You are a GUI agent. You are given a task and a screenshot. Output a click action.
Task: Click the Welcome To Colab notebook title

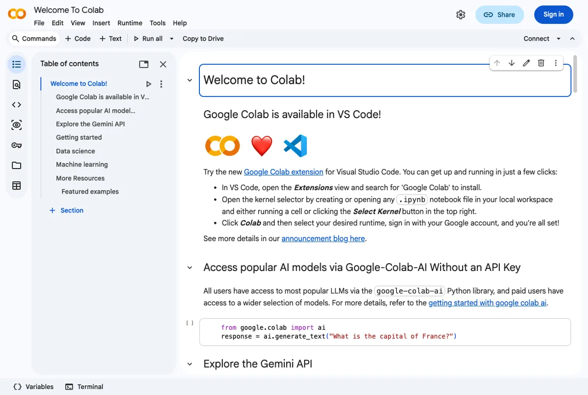[x=69, y=10]
